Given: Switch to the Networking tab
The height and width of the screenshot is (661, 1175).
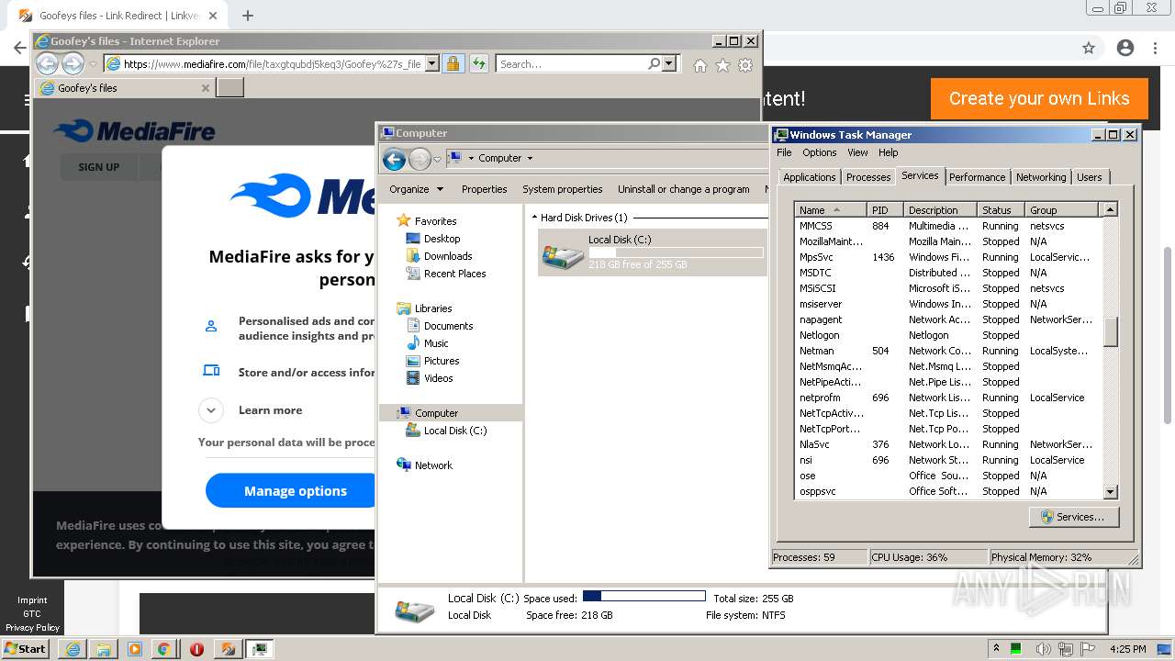Looking at the screenshot, I should [x=1041, y=177].
